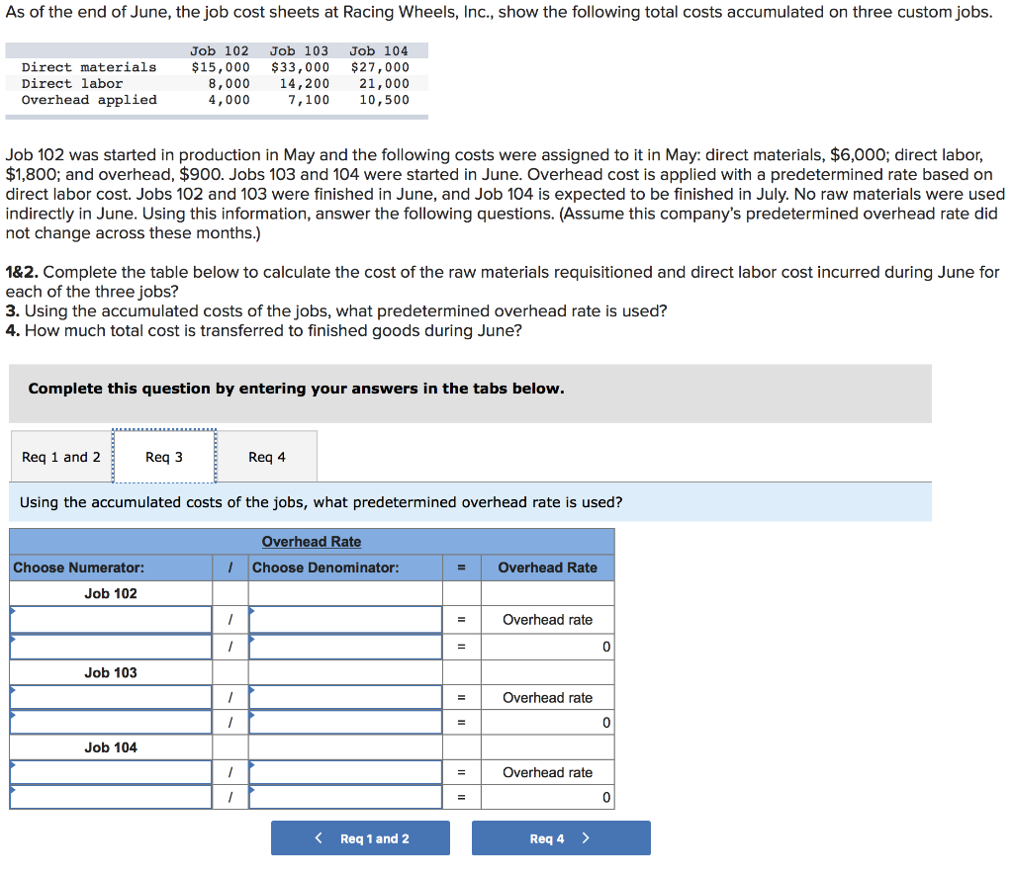Open Job 102 first denominator dropdown cell
Screen dimensions: 1013x875
pyautogui.click(x=346, y=619)
